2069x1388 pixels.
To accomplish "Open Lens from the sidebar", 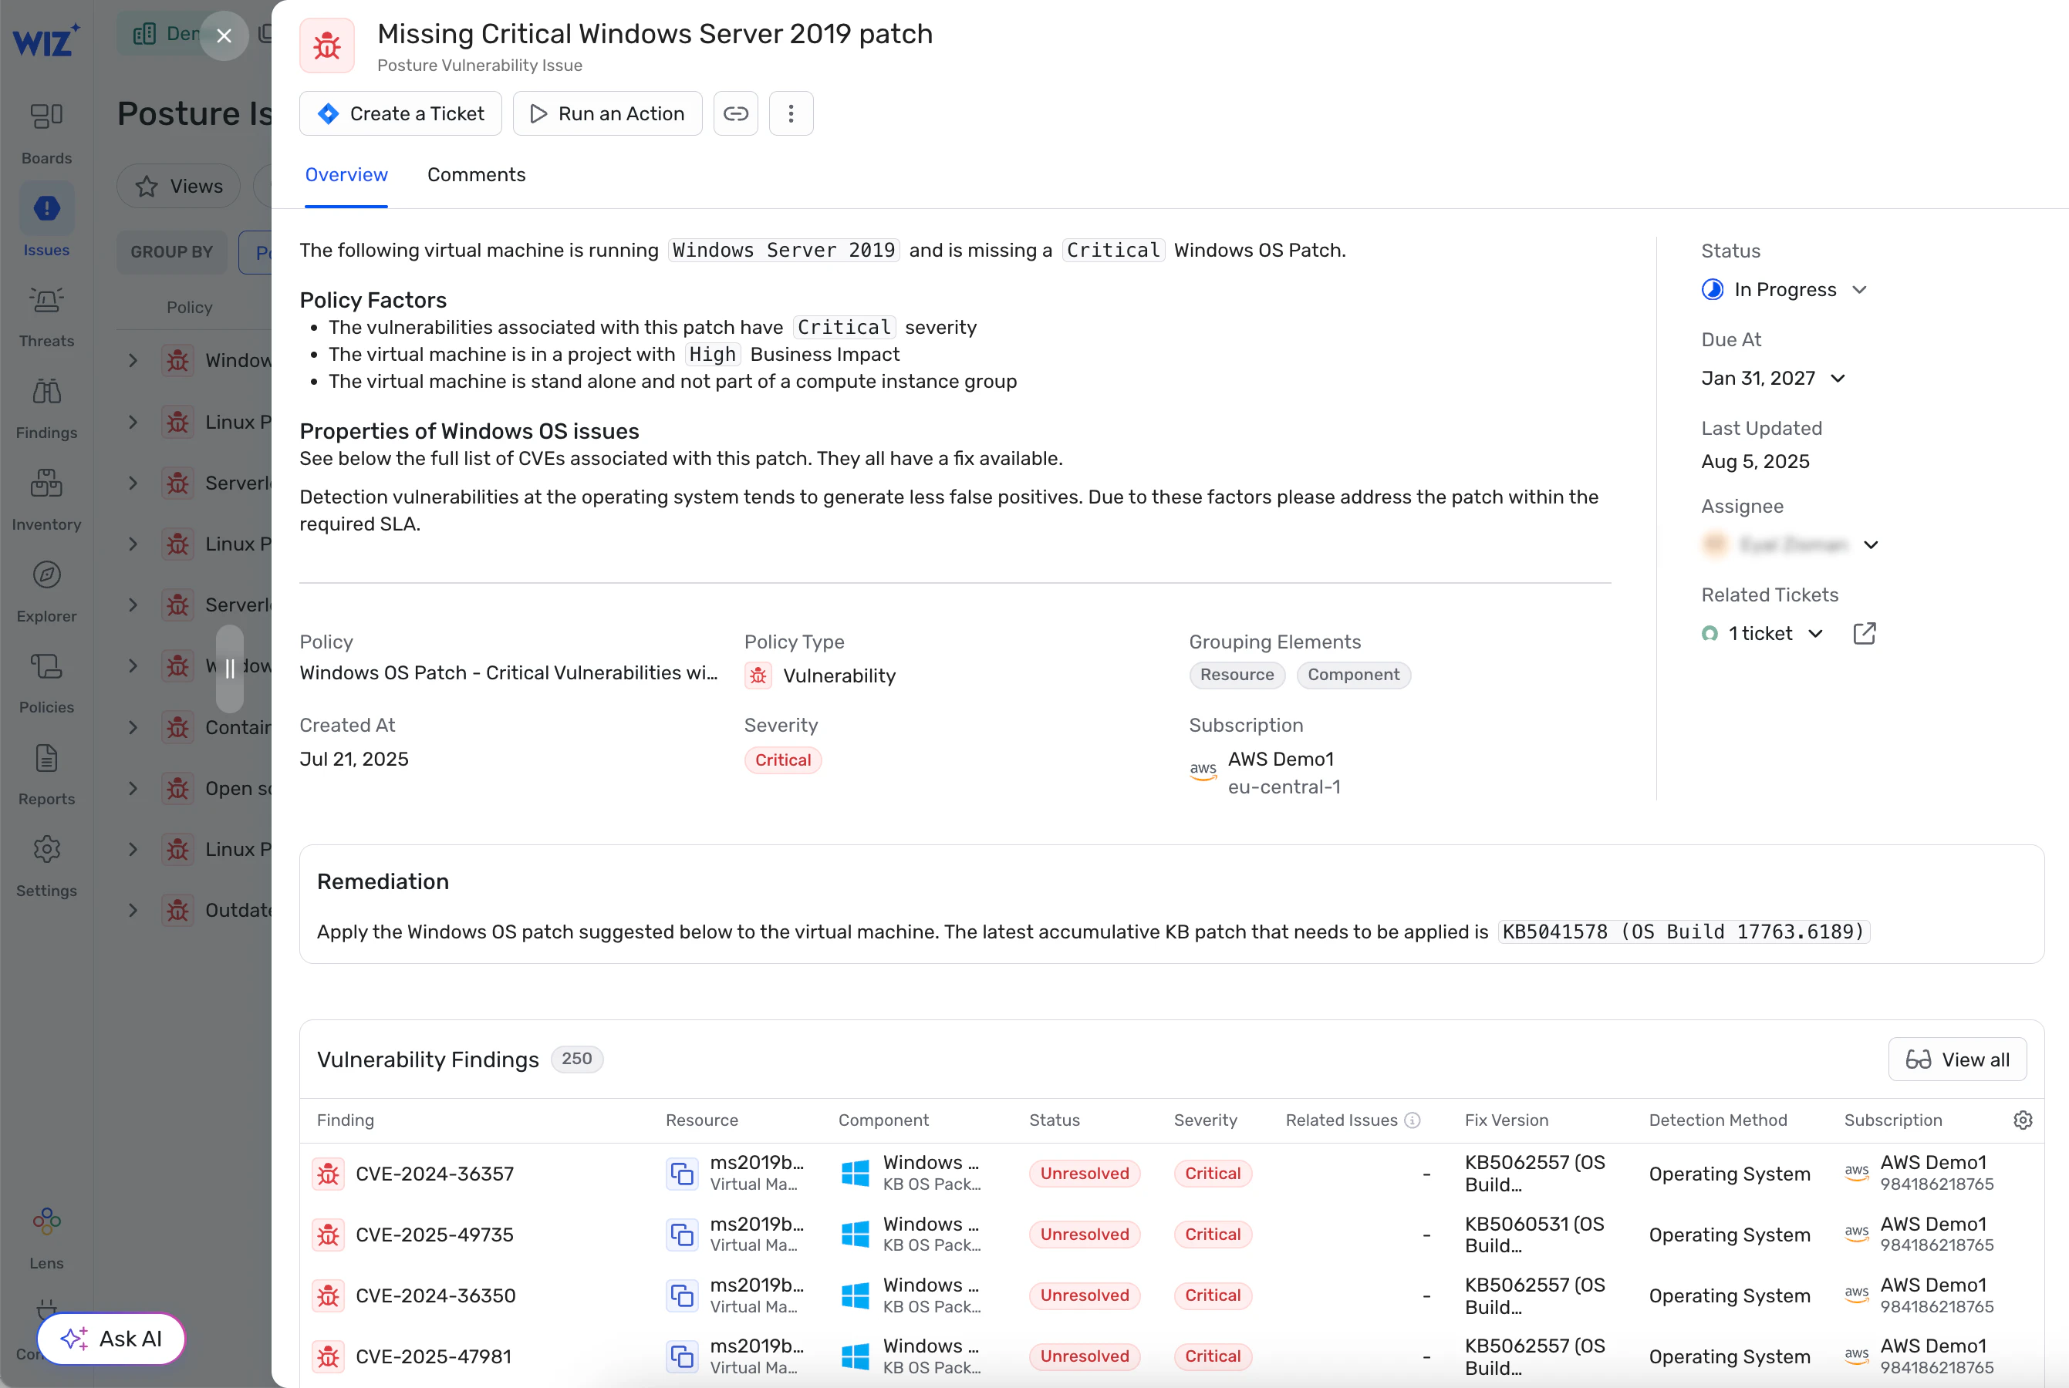I will click(46, 1238).
